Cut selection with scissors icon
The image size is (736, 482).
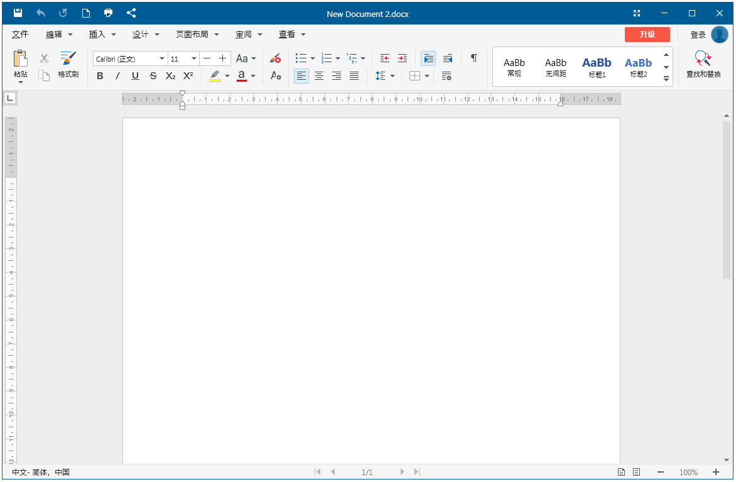point(44,58)
